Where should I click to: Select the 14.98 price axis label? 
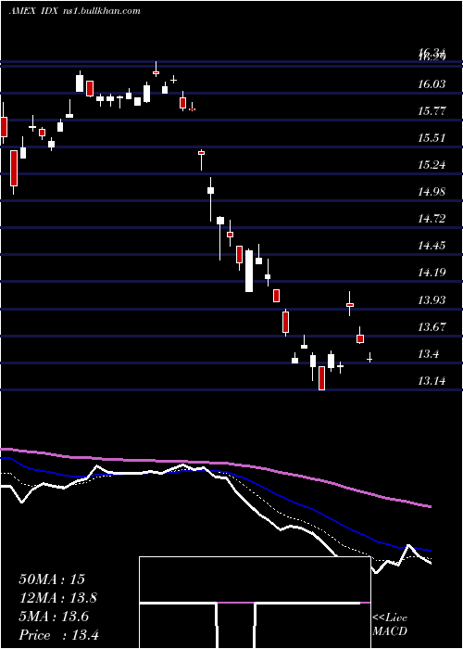(x=432, y=192)
